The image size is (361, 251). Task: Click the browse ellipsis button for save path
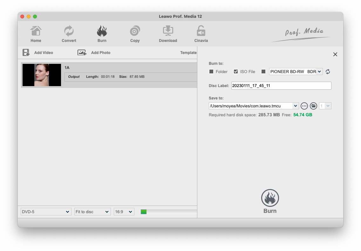point(304,106)
